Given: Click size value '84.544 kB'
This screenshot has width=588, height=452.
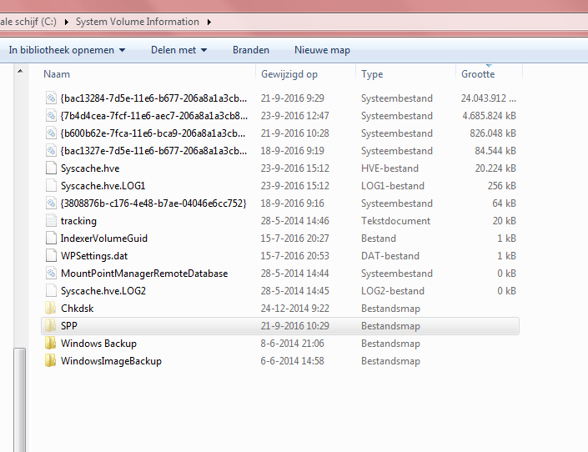Looking at the screenshot, I should 495,151.
